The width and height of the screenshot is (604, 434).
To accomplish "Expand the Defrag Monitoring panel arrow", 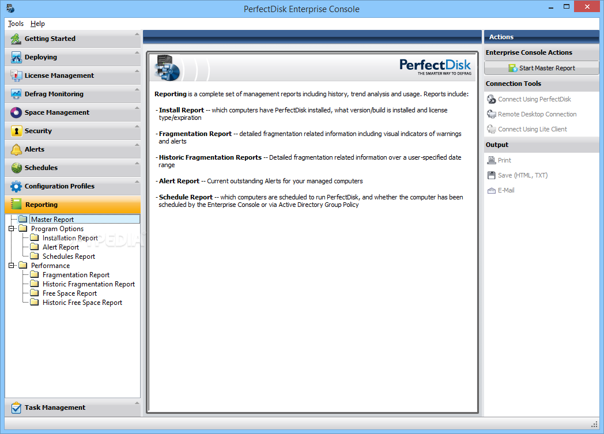I will coord(137,90).
